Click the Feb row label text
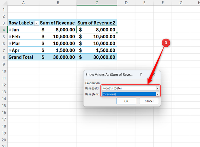200x147 pixels. 16,37
